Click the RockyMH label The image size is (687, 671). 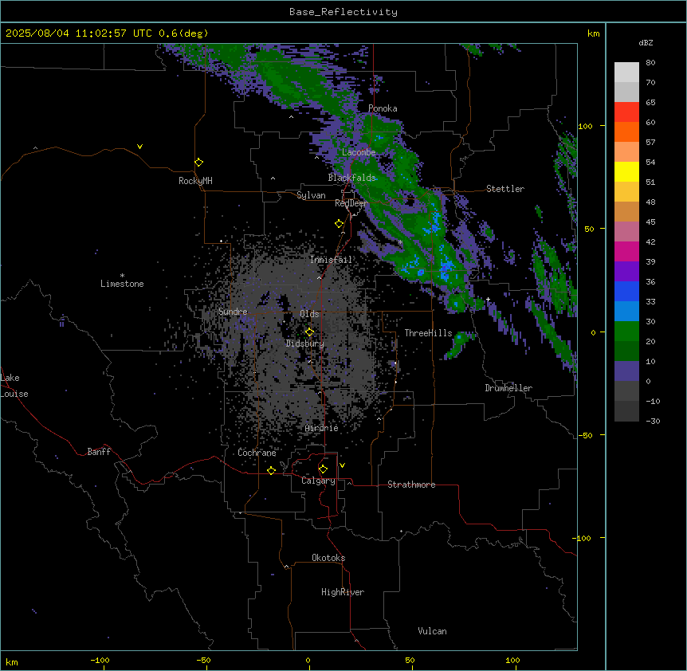coord(195,181)
